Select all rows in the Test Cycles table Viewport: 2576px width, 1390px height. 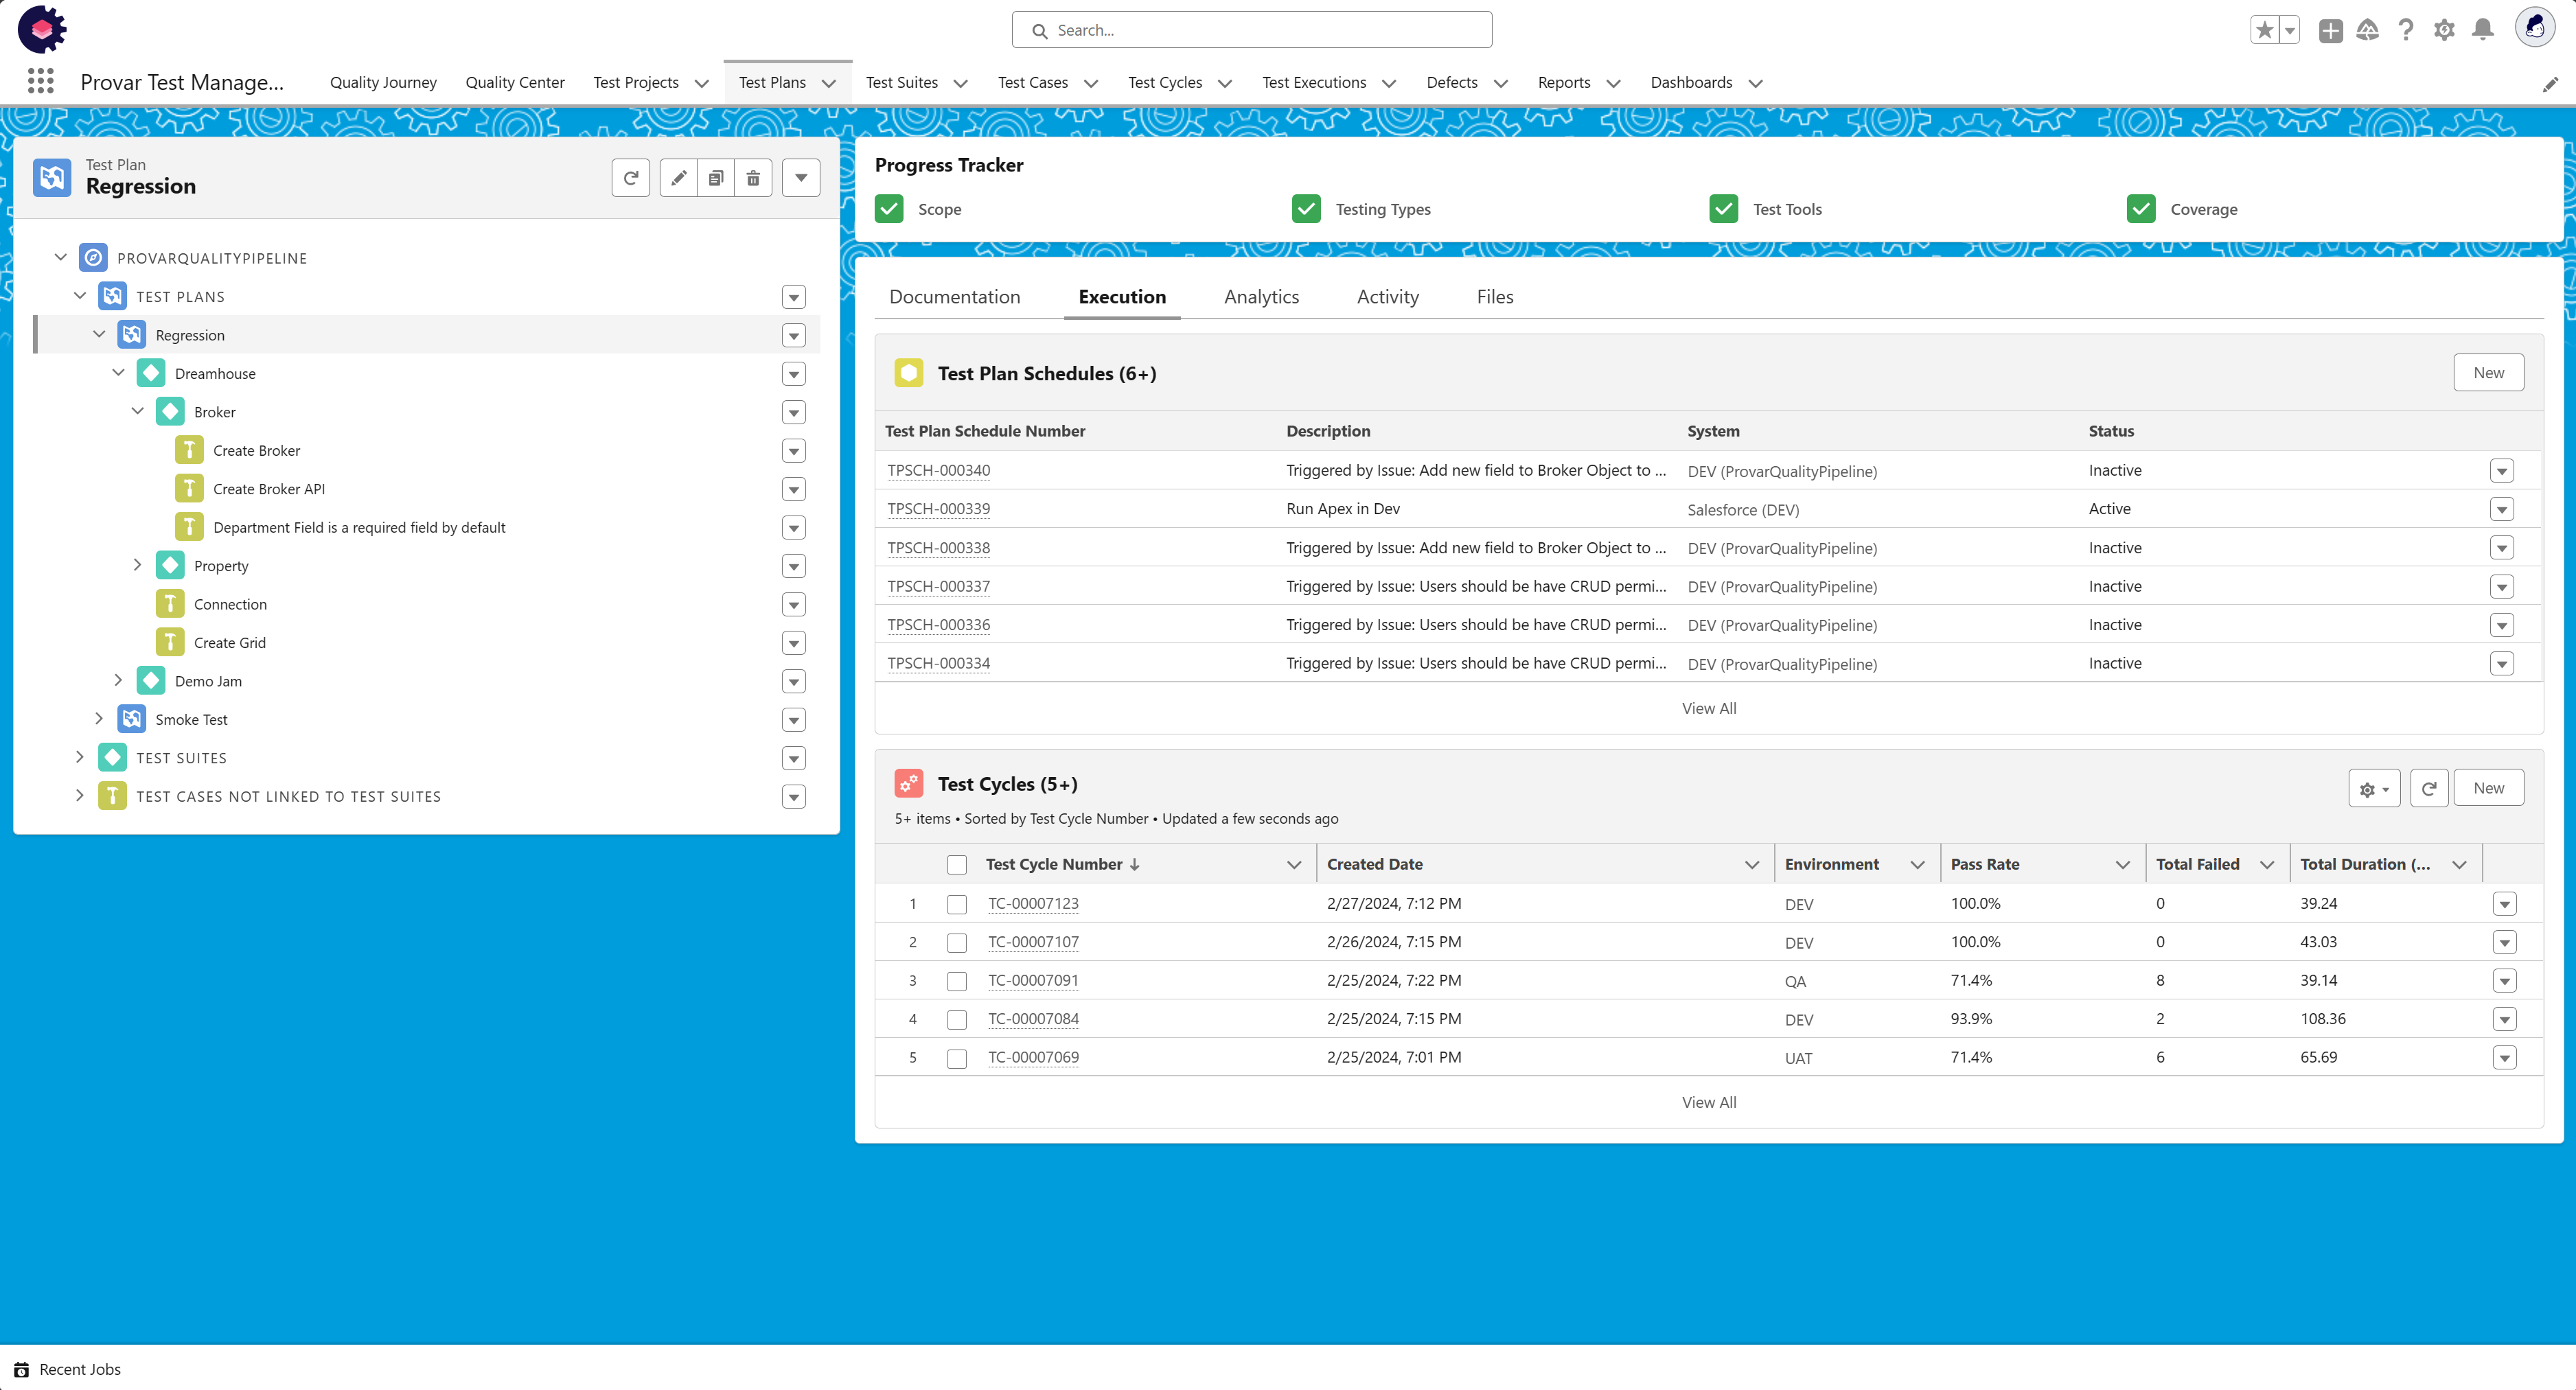tap(956, 864)
